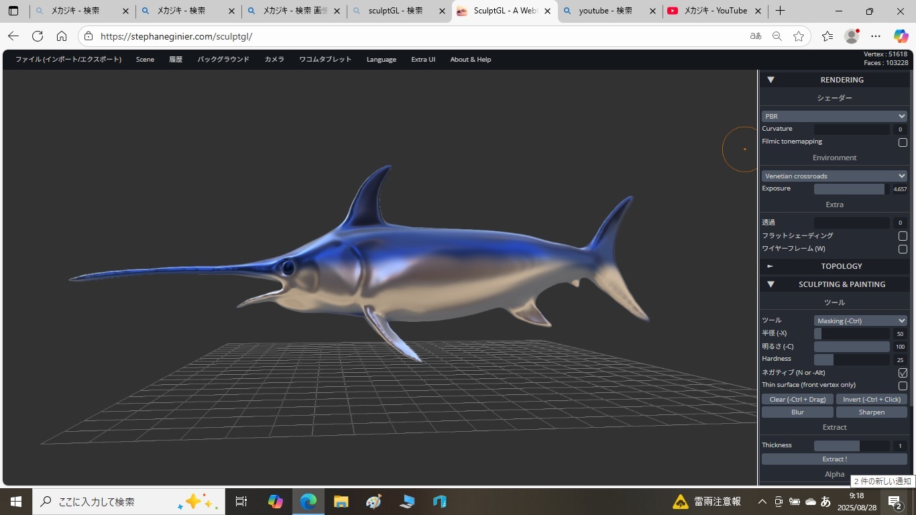This screenshot has width=916, height=515.
Task: Toggle the ワイヤーフレーム (W) checkbox
Action: [x=903, y=249]
